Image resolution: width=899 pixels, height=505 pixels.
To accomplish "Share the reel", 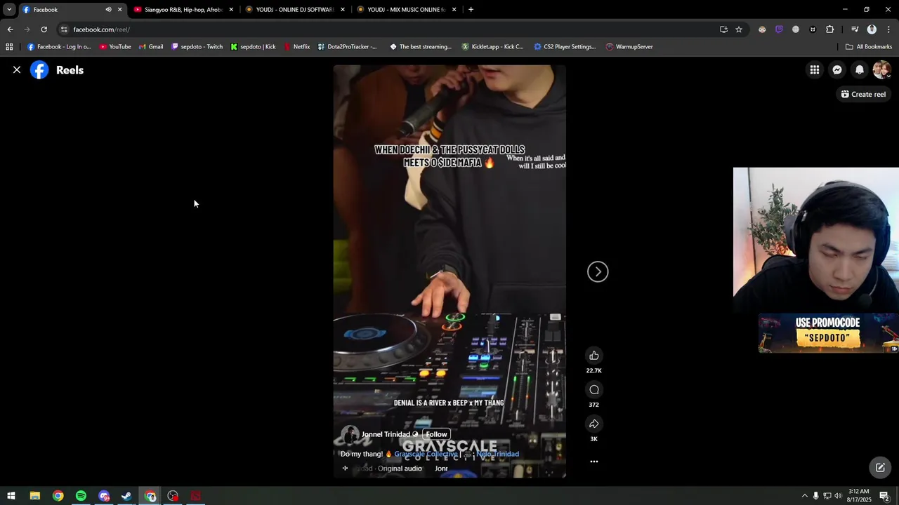I will point(594,424).
